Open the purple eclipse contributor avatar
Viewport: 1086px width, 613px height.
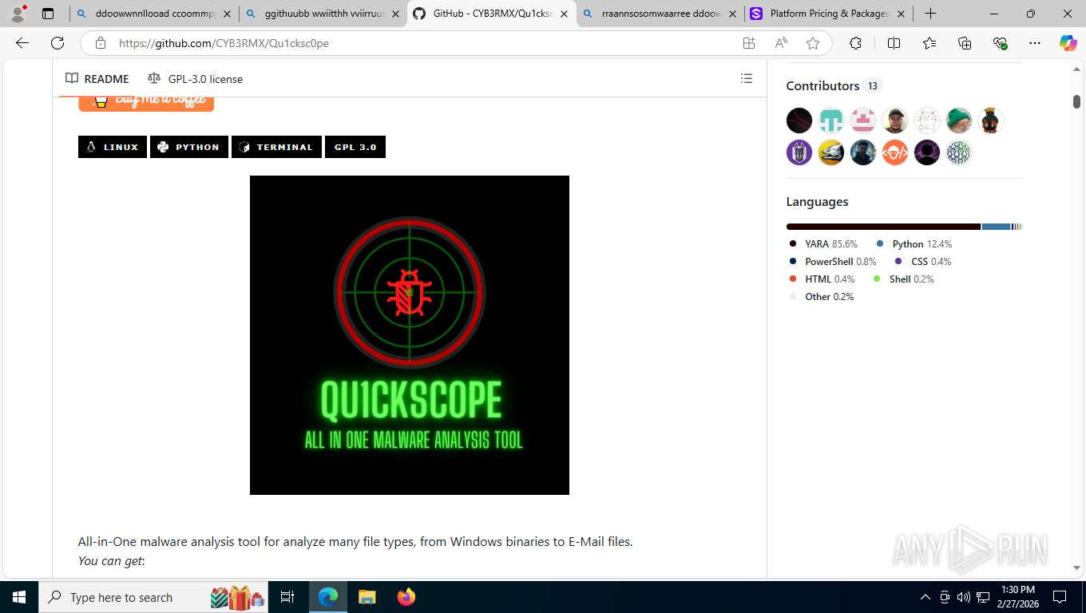coord(927,152)
